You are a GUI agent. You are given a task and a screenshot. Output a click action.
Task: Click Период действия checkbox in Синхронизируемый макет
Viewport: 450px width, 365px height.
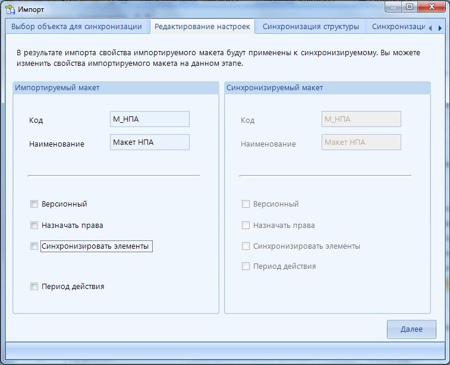coord(246,266)
